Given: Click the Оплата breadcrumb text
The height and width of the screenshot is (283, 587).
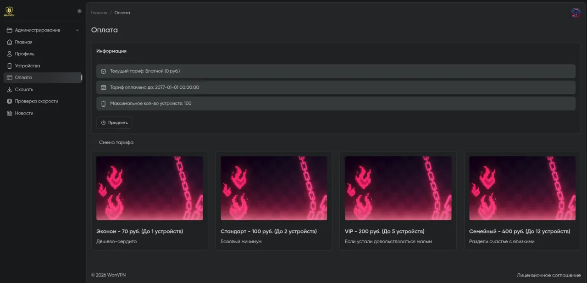Looking at the screenshot, I should click(122, 13).
